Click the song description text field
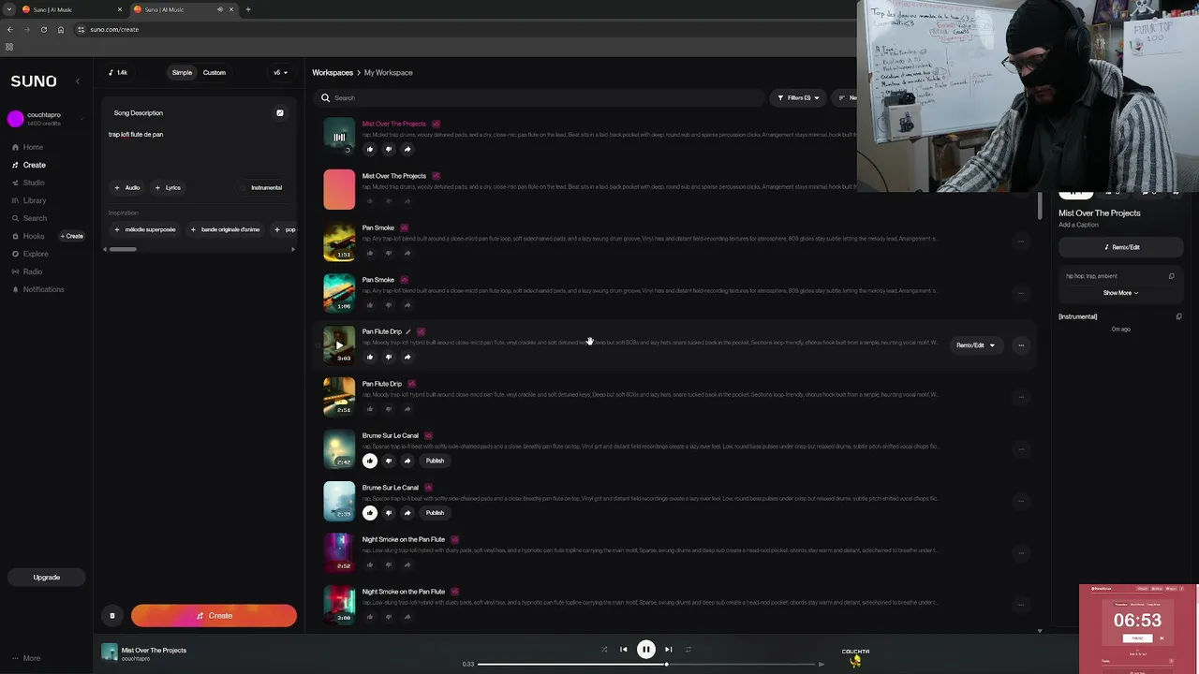 tap(197, 150)
